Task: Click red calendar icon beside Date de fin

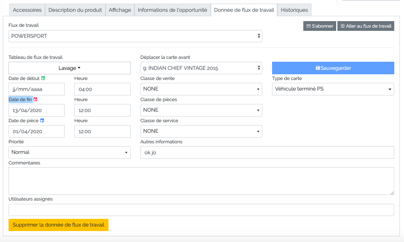Action: 35,99
